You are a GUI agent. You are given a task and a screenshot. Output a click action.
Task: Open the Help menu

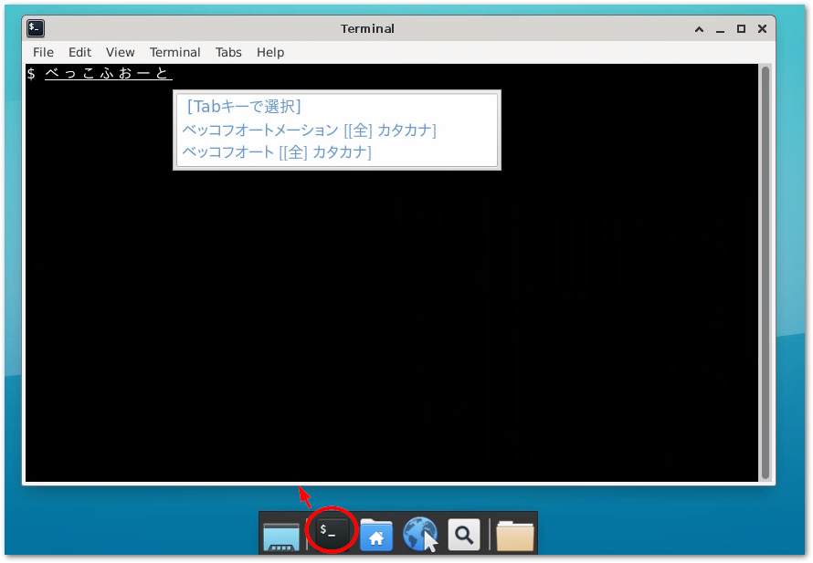(x=270, y=52)
